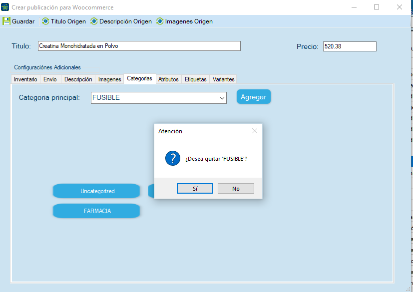413x292 pixels.
Task: Click No in the Atención dialog
Action: point(236,189)
